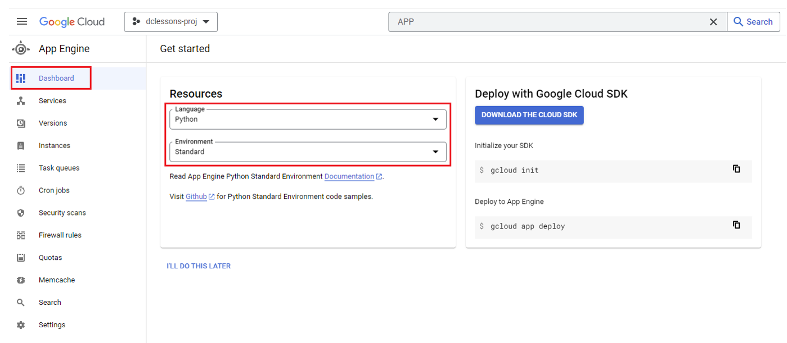Click the Memcache chip icon
Viewport: 787px width, 343px height.
(21, 280)
